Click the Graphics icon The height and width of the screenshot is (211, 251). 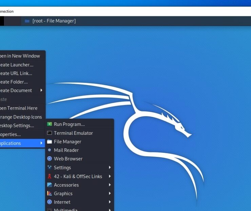[50, 193]
